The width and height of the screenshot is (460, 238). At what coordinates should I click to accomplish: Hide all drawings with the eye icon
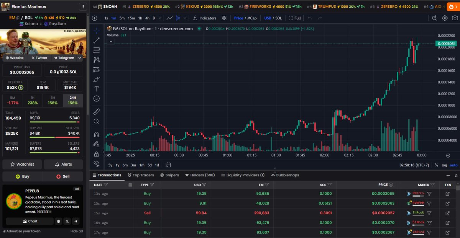(x=97, y=163)
